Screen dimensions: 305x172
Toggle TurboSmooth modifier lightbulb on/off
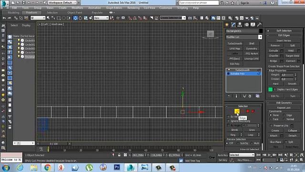point(229,70)
